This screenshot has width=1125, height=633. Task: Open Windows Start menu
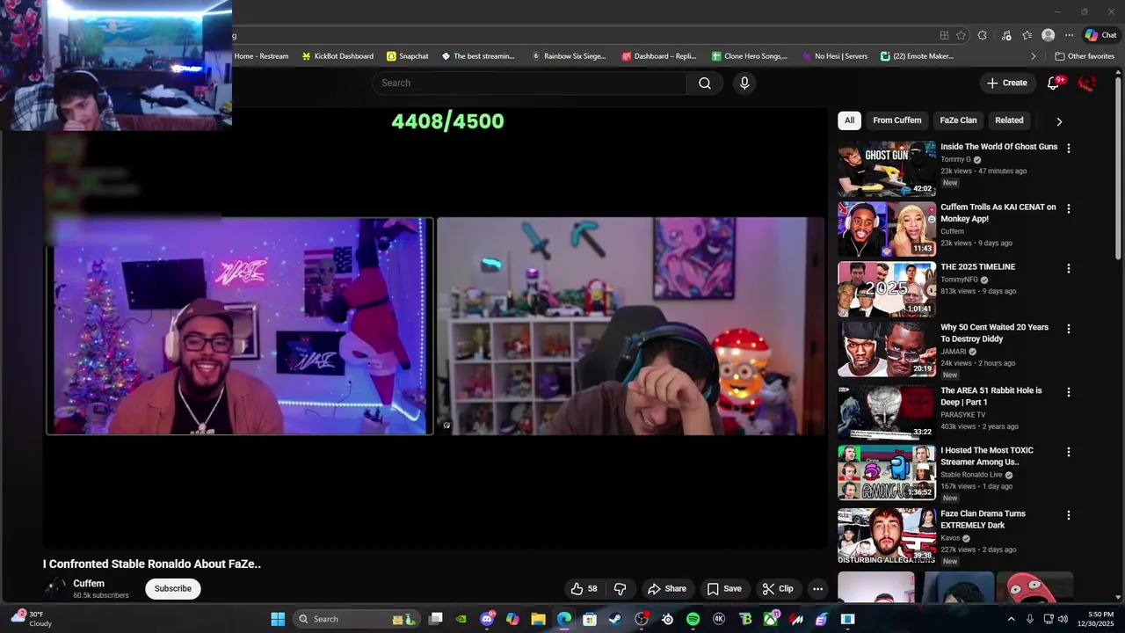click(278, 619)
